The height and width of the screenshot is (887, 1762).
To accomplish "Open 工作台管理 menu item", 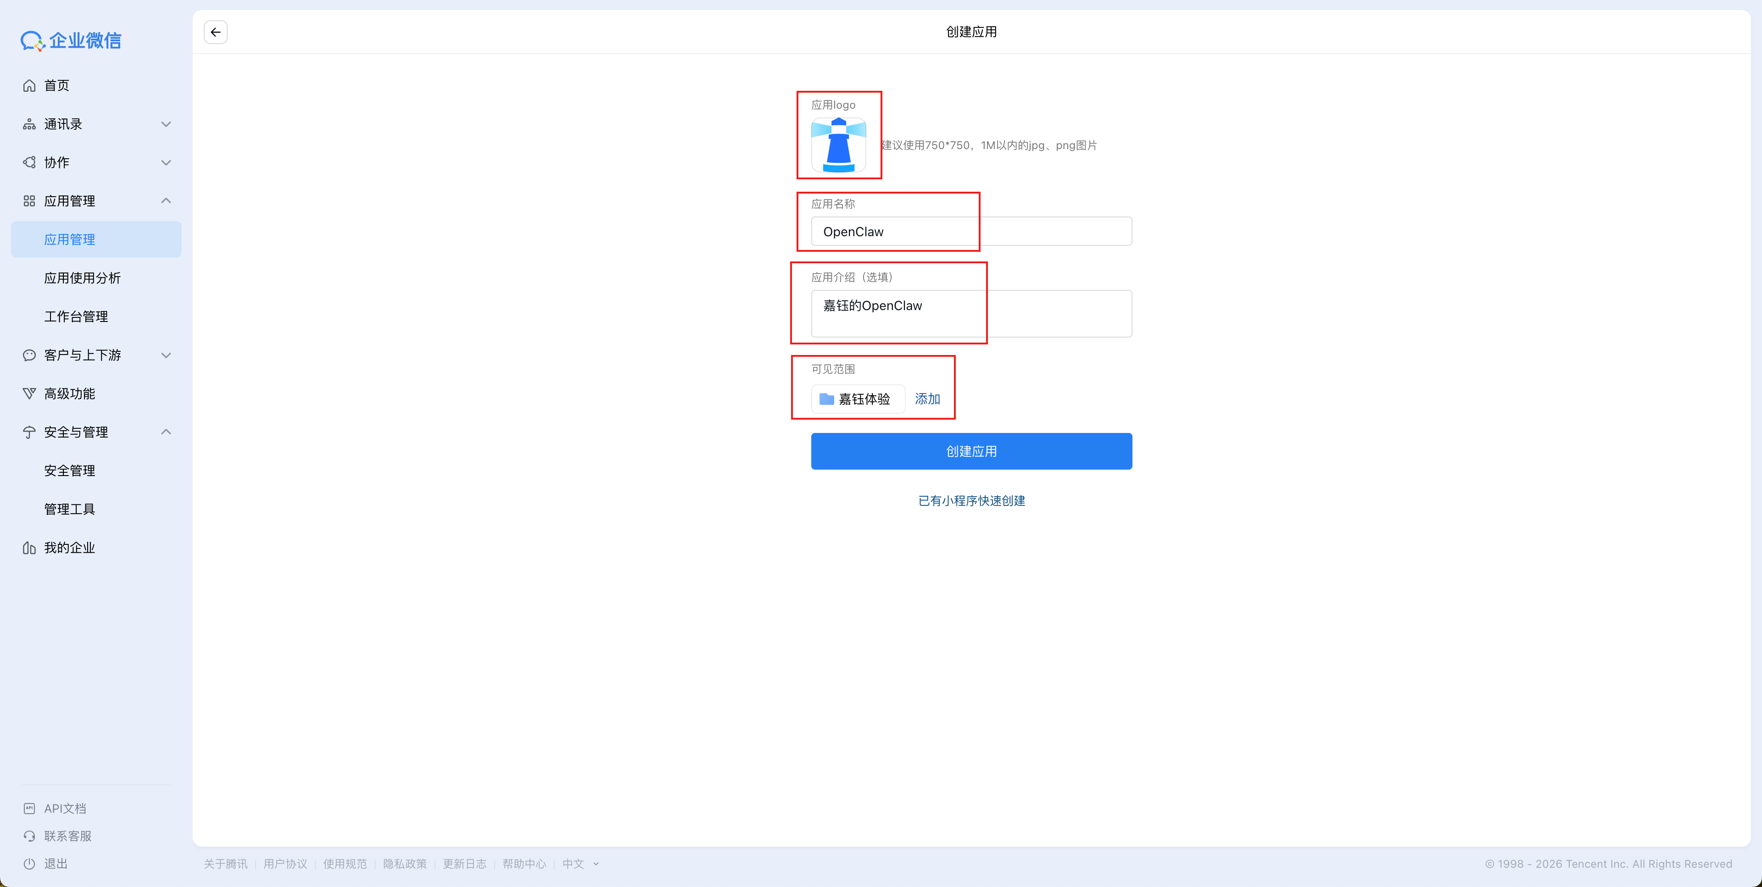I will 76,316.
